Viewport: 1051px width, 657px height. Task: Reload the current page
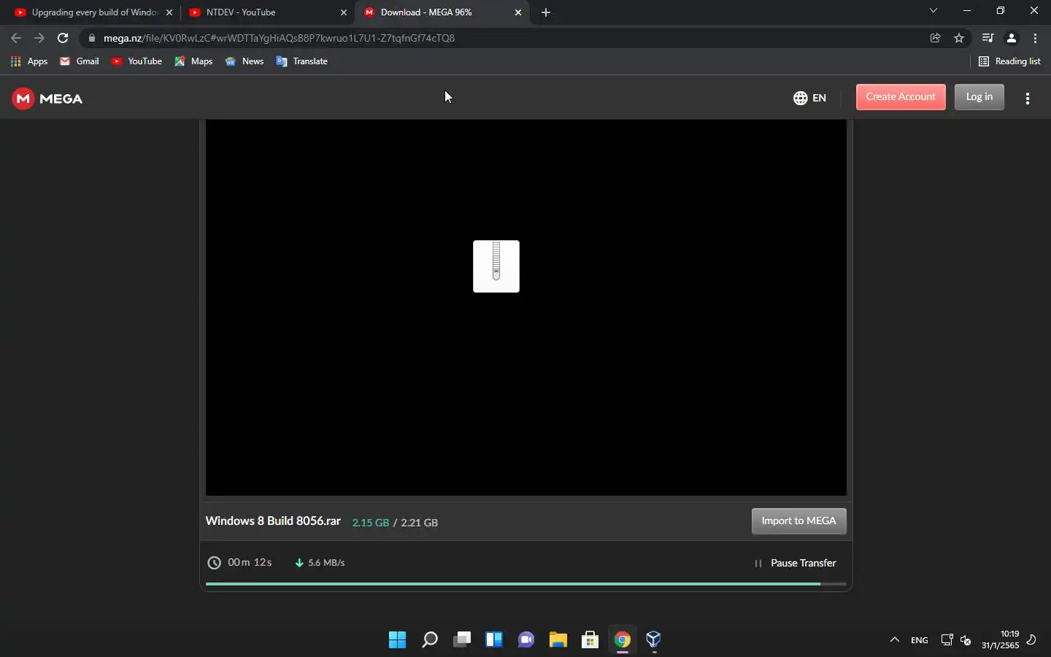click(63, 38)
